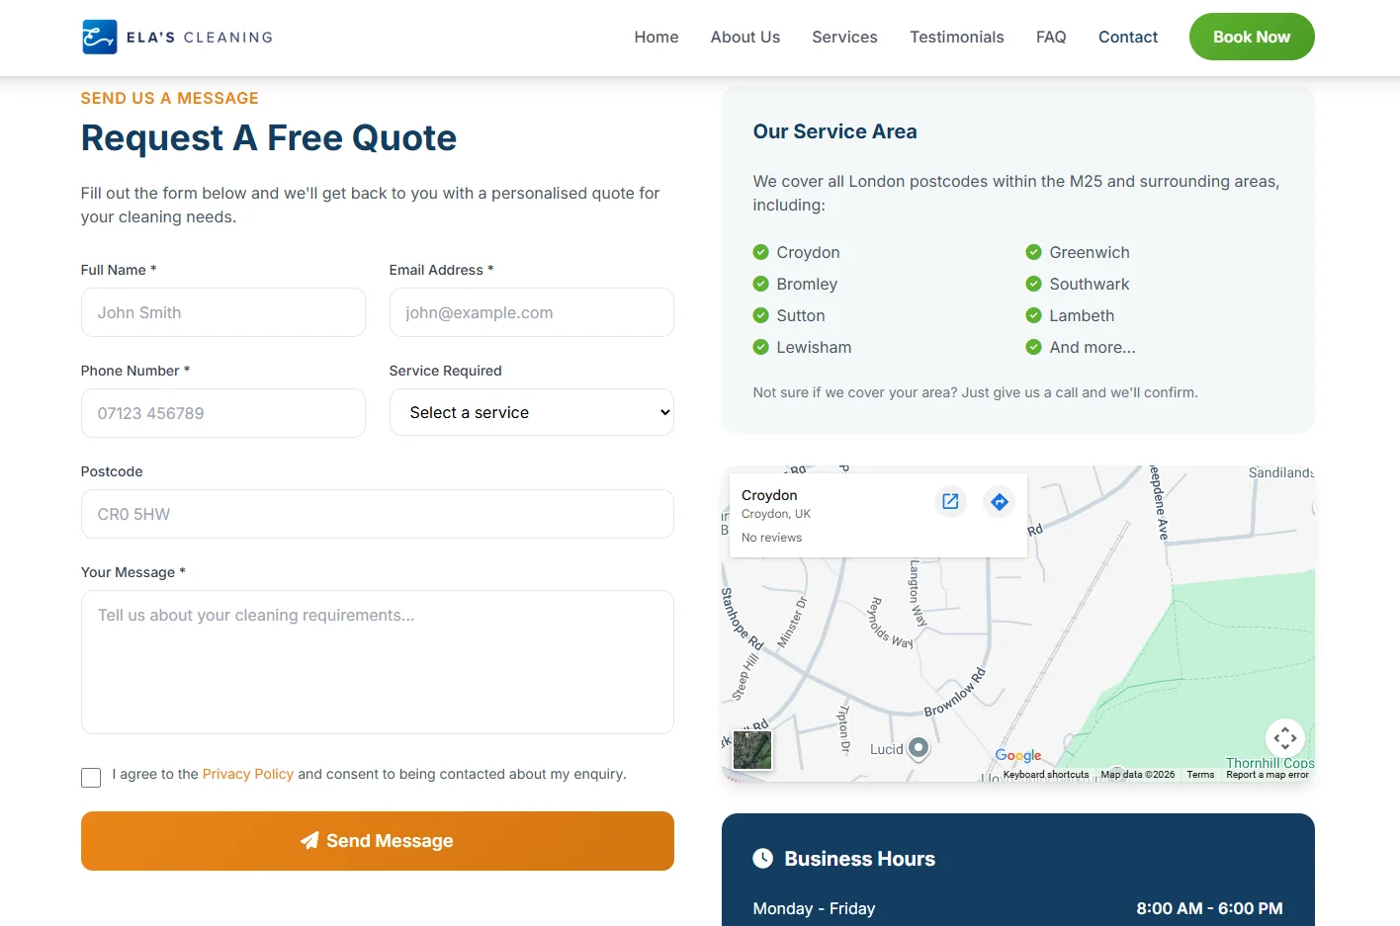The width and height of the screenshot is (1400, 926).
Task: Open the Privacy Policy link
Action: (247, 774)
